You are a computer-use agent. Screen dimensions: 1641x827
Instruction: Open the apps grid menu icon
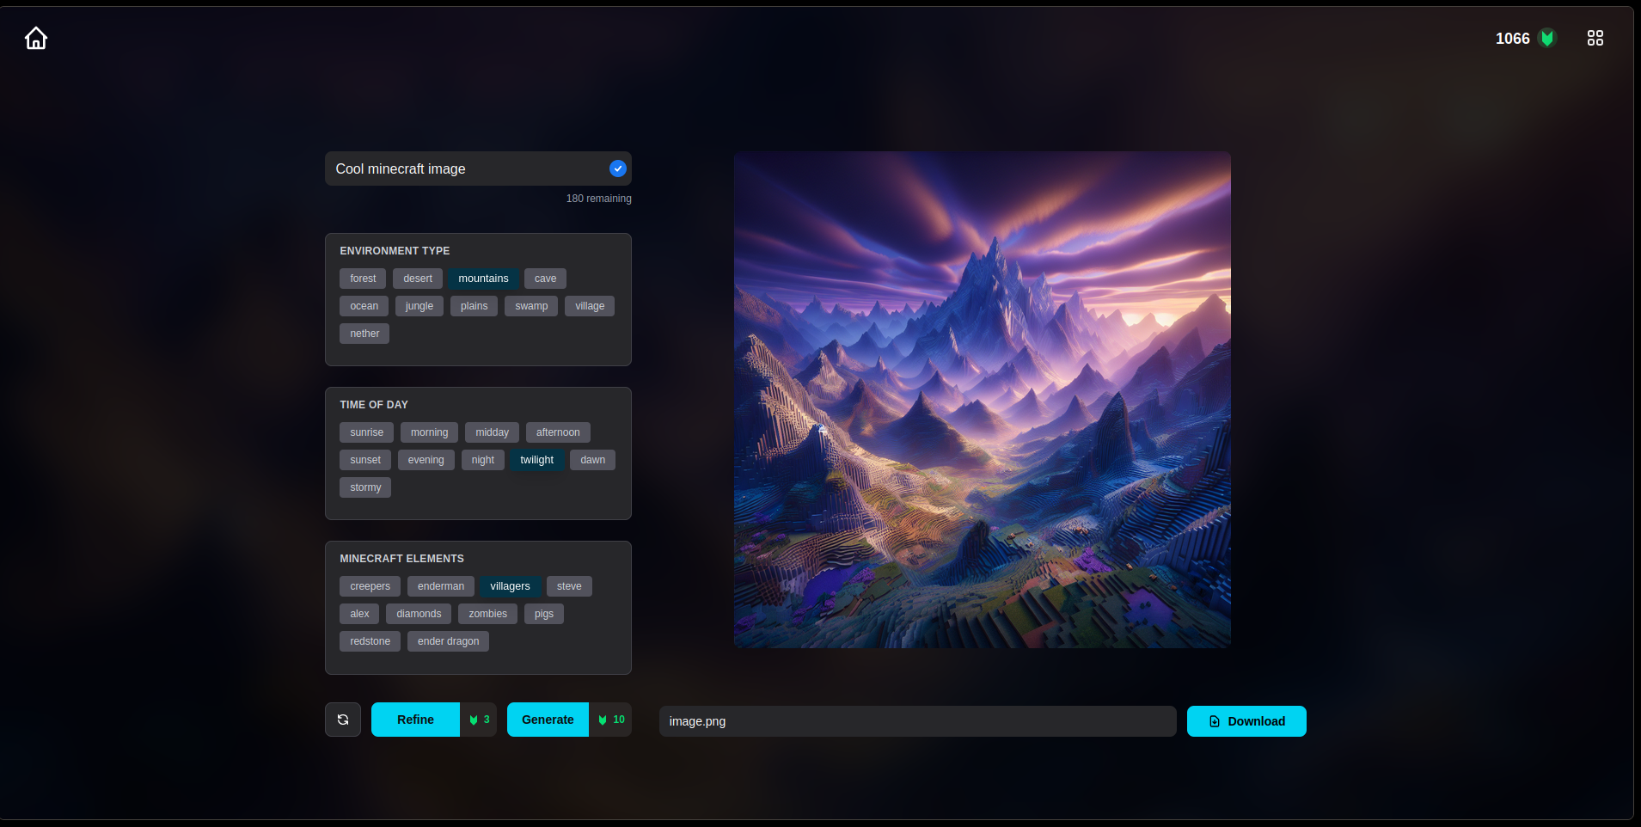tap(1595, 39)
